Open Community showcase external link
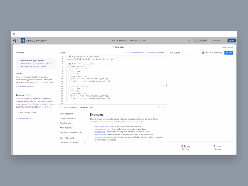 pos(69,143)
